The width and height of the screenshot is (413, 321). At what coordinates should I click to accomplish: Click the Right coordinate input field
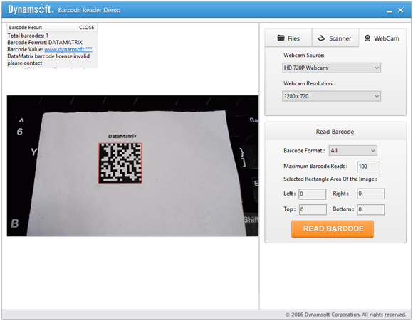point(370,194)
